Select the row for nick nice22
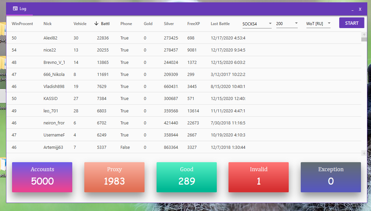 [50, 50]
